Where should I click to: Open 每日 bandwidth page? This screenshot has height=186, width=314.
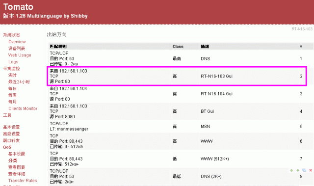[12, 88]
